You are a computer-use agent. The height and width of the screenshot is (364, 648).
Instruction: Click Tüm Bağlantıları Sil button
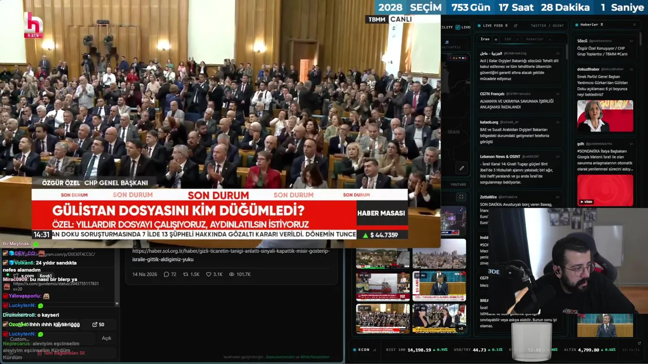61,353
